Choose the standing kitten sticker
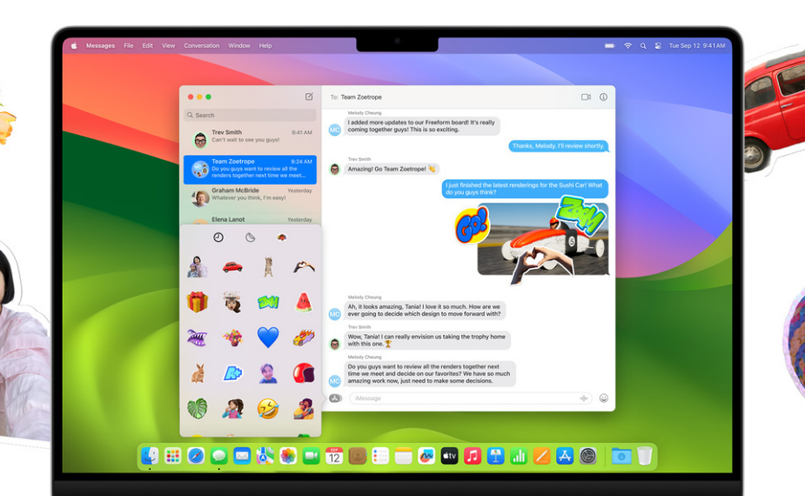 268,267
